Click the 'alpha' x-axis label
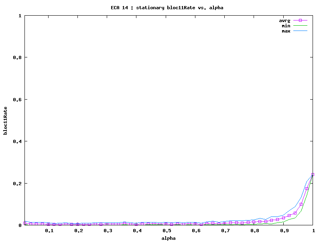The image size is (321, 241). 168,238
